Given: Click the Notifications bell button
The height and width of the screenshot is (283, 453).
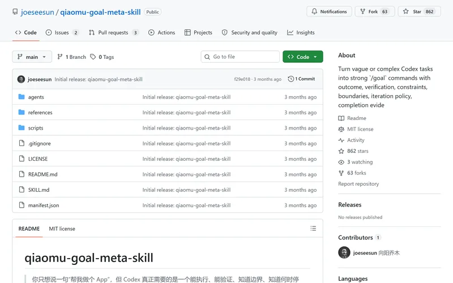Looking at the screenshot, I should tap(329, 11).
